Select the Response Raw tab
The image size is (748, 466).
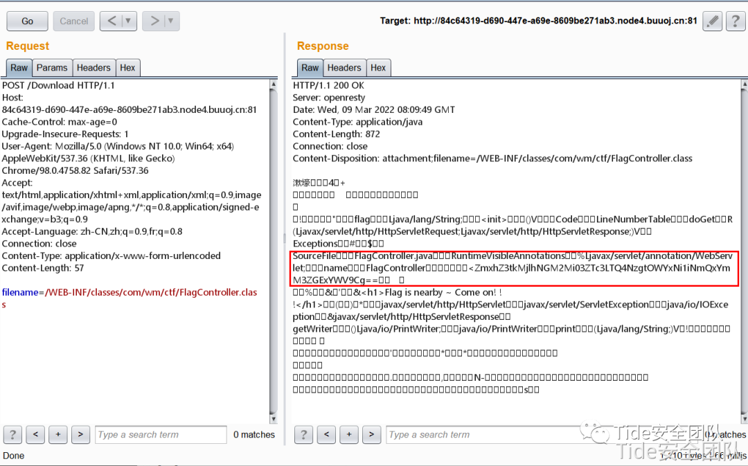click(x=310, y=68)
